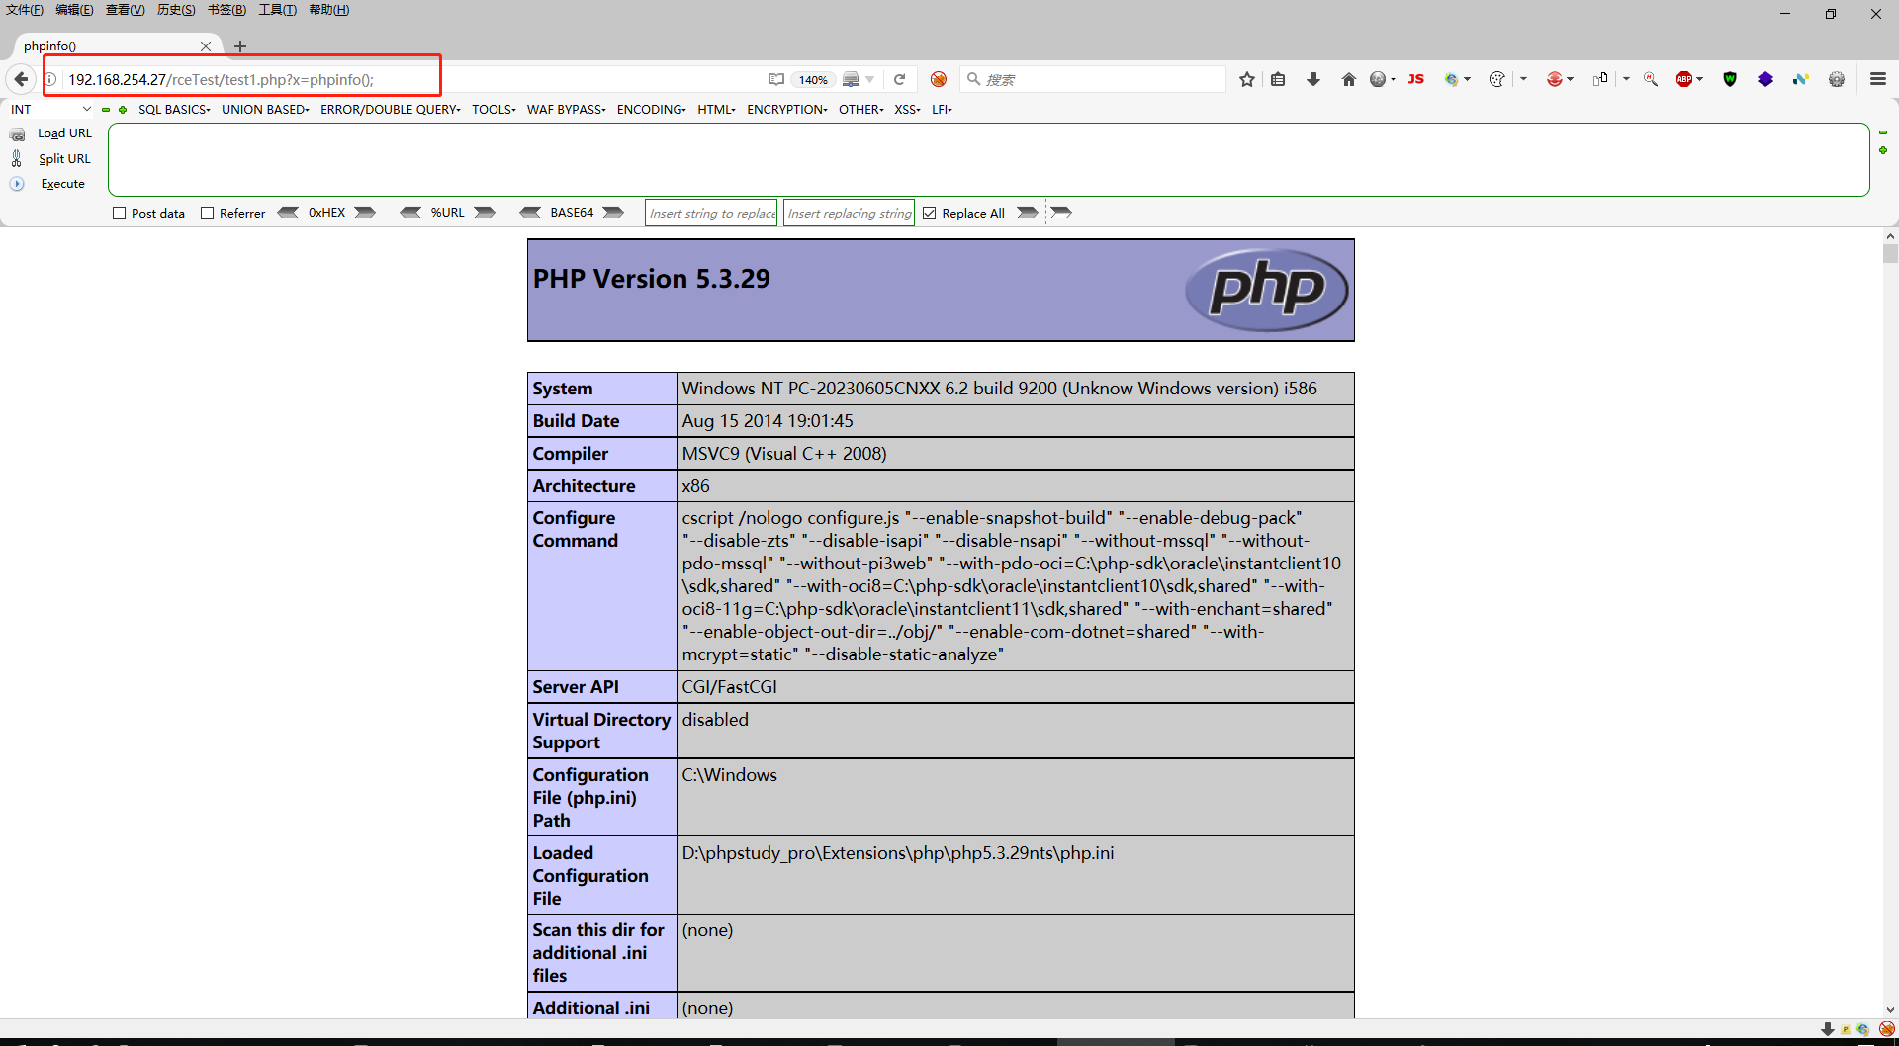
Task: Open the 书签(B) menu
Action: tap(226, 10)
